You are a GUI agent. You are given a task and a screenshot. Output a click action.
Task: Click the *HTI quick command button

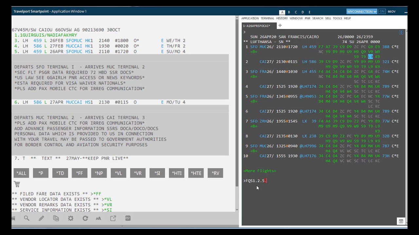click(x=177, y=173)
